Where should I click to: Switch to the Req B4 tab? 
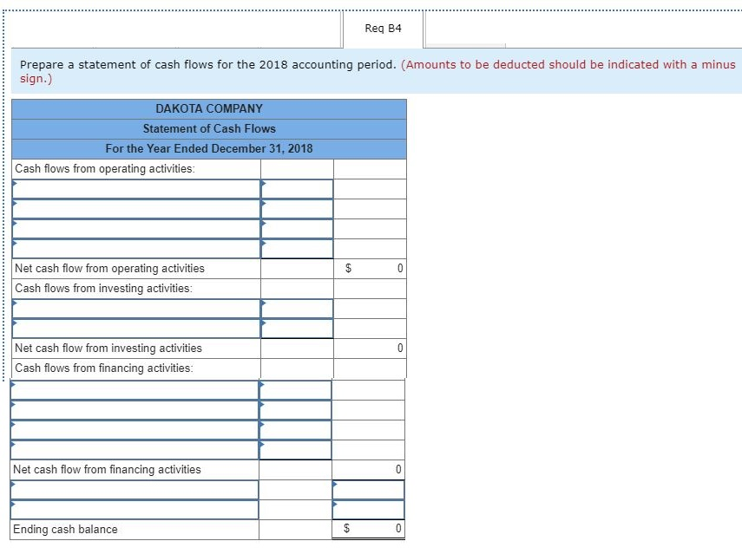point(382,28)
